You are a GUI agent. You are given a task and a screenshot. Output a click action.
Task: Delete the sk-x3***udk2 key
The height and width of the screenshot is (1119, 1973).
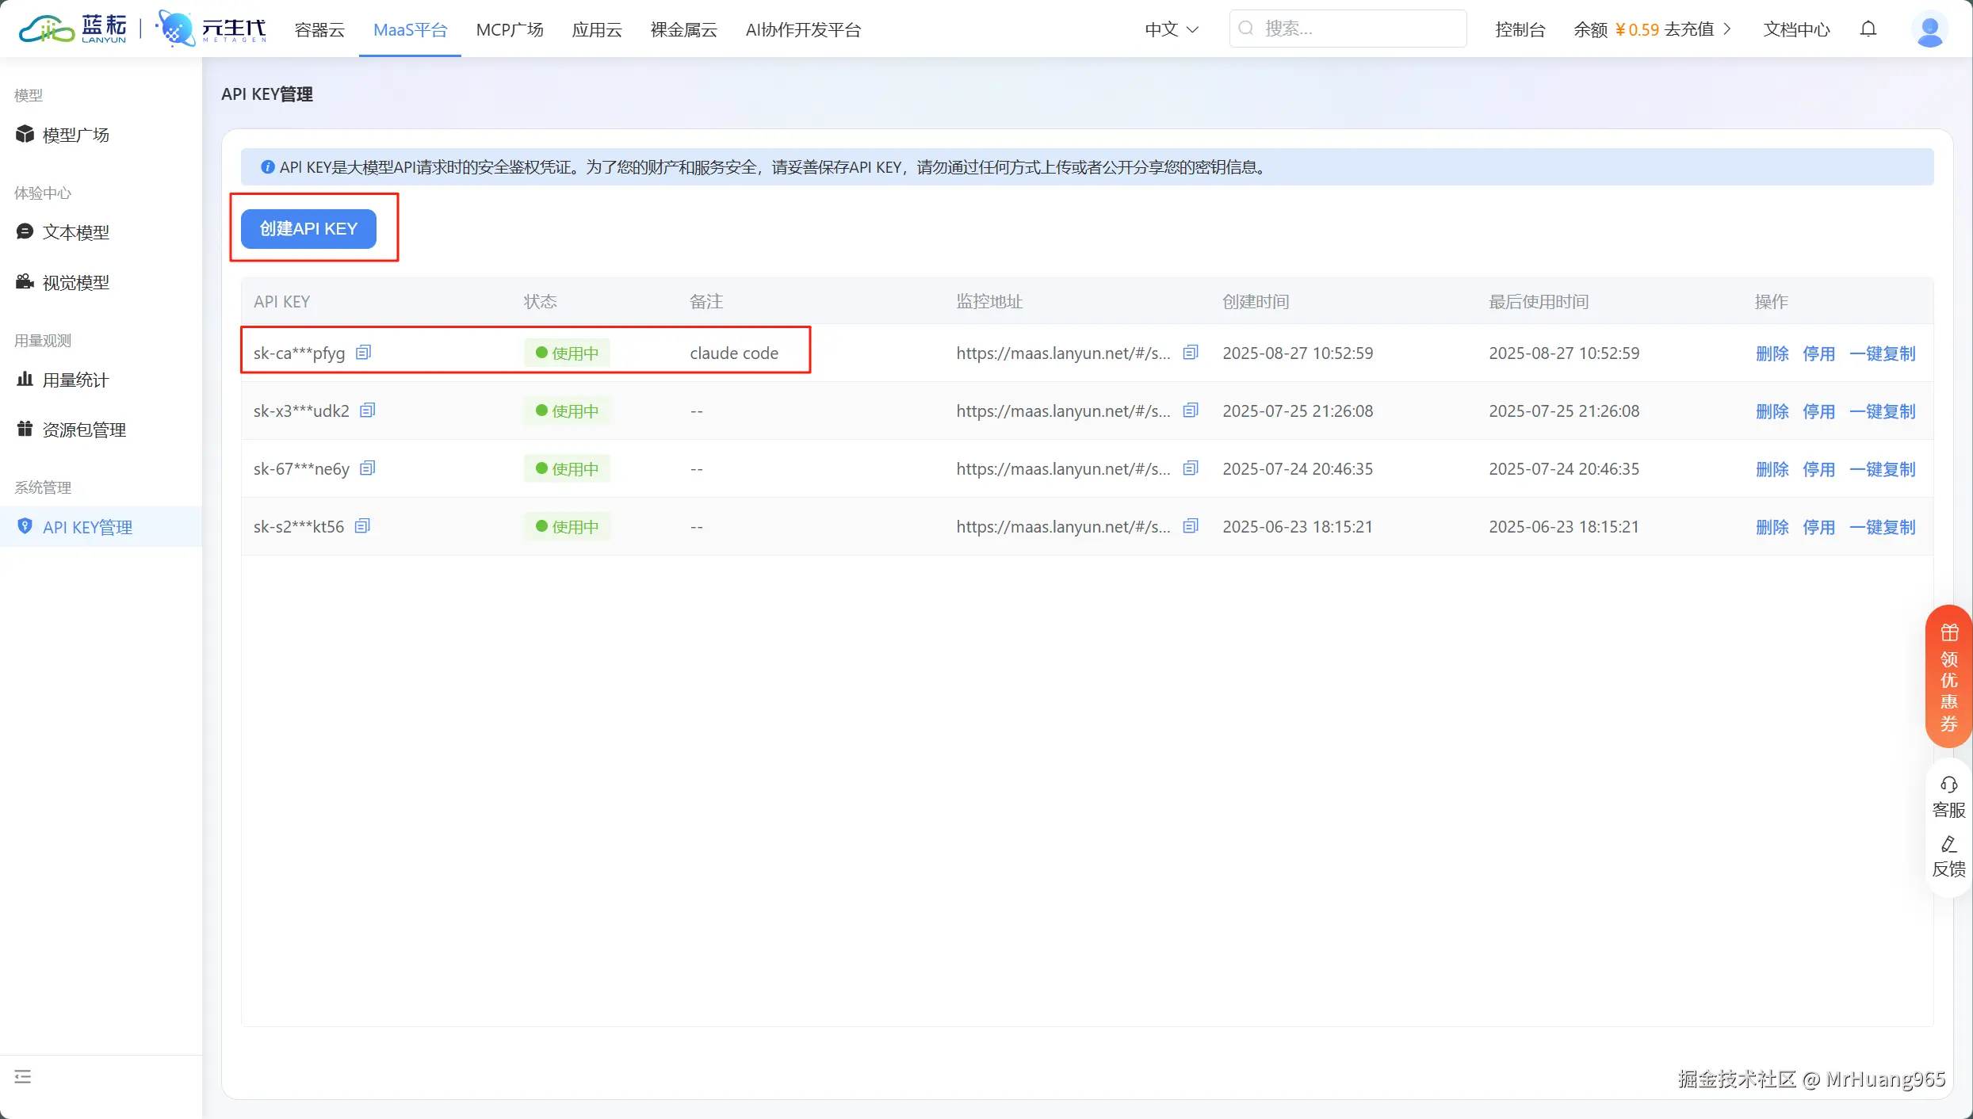pyautogui.click(x=1772, y=411)
